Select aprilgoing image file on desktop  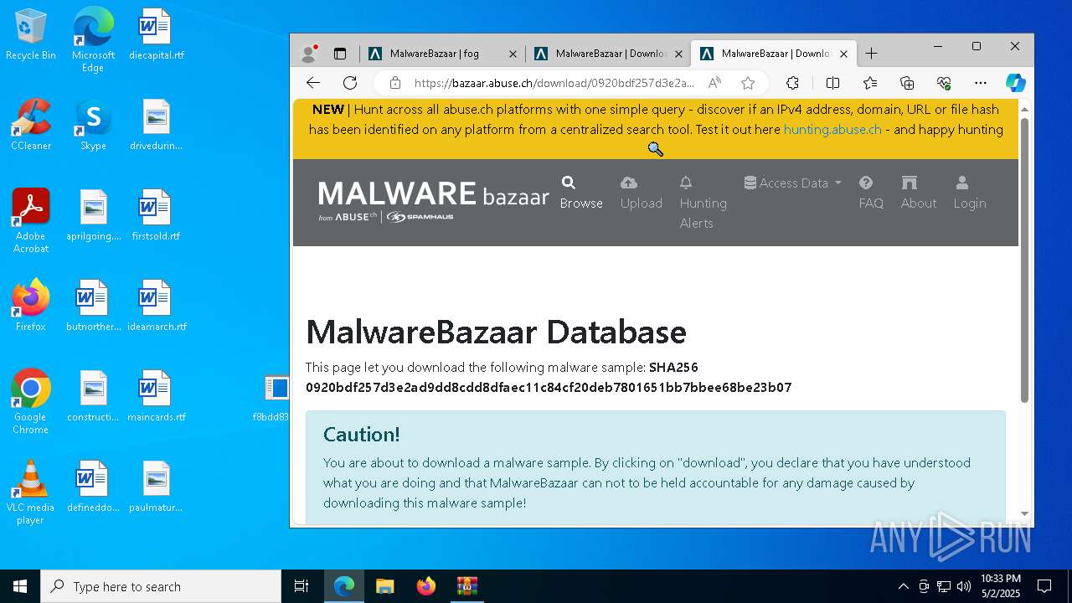tap(93, 216)
